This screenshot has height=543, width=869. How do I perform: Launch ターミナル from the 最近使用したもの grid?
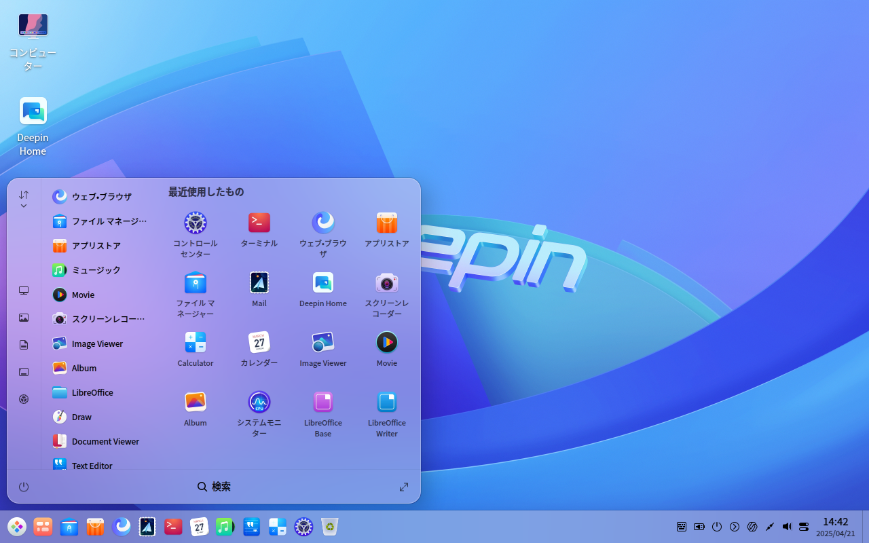click(x=259, y=230)
